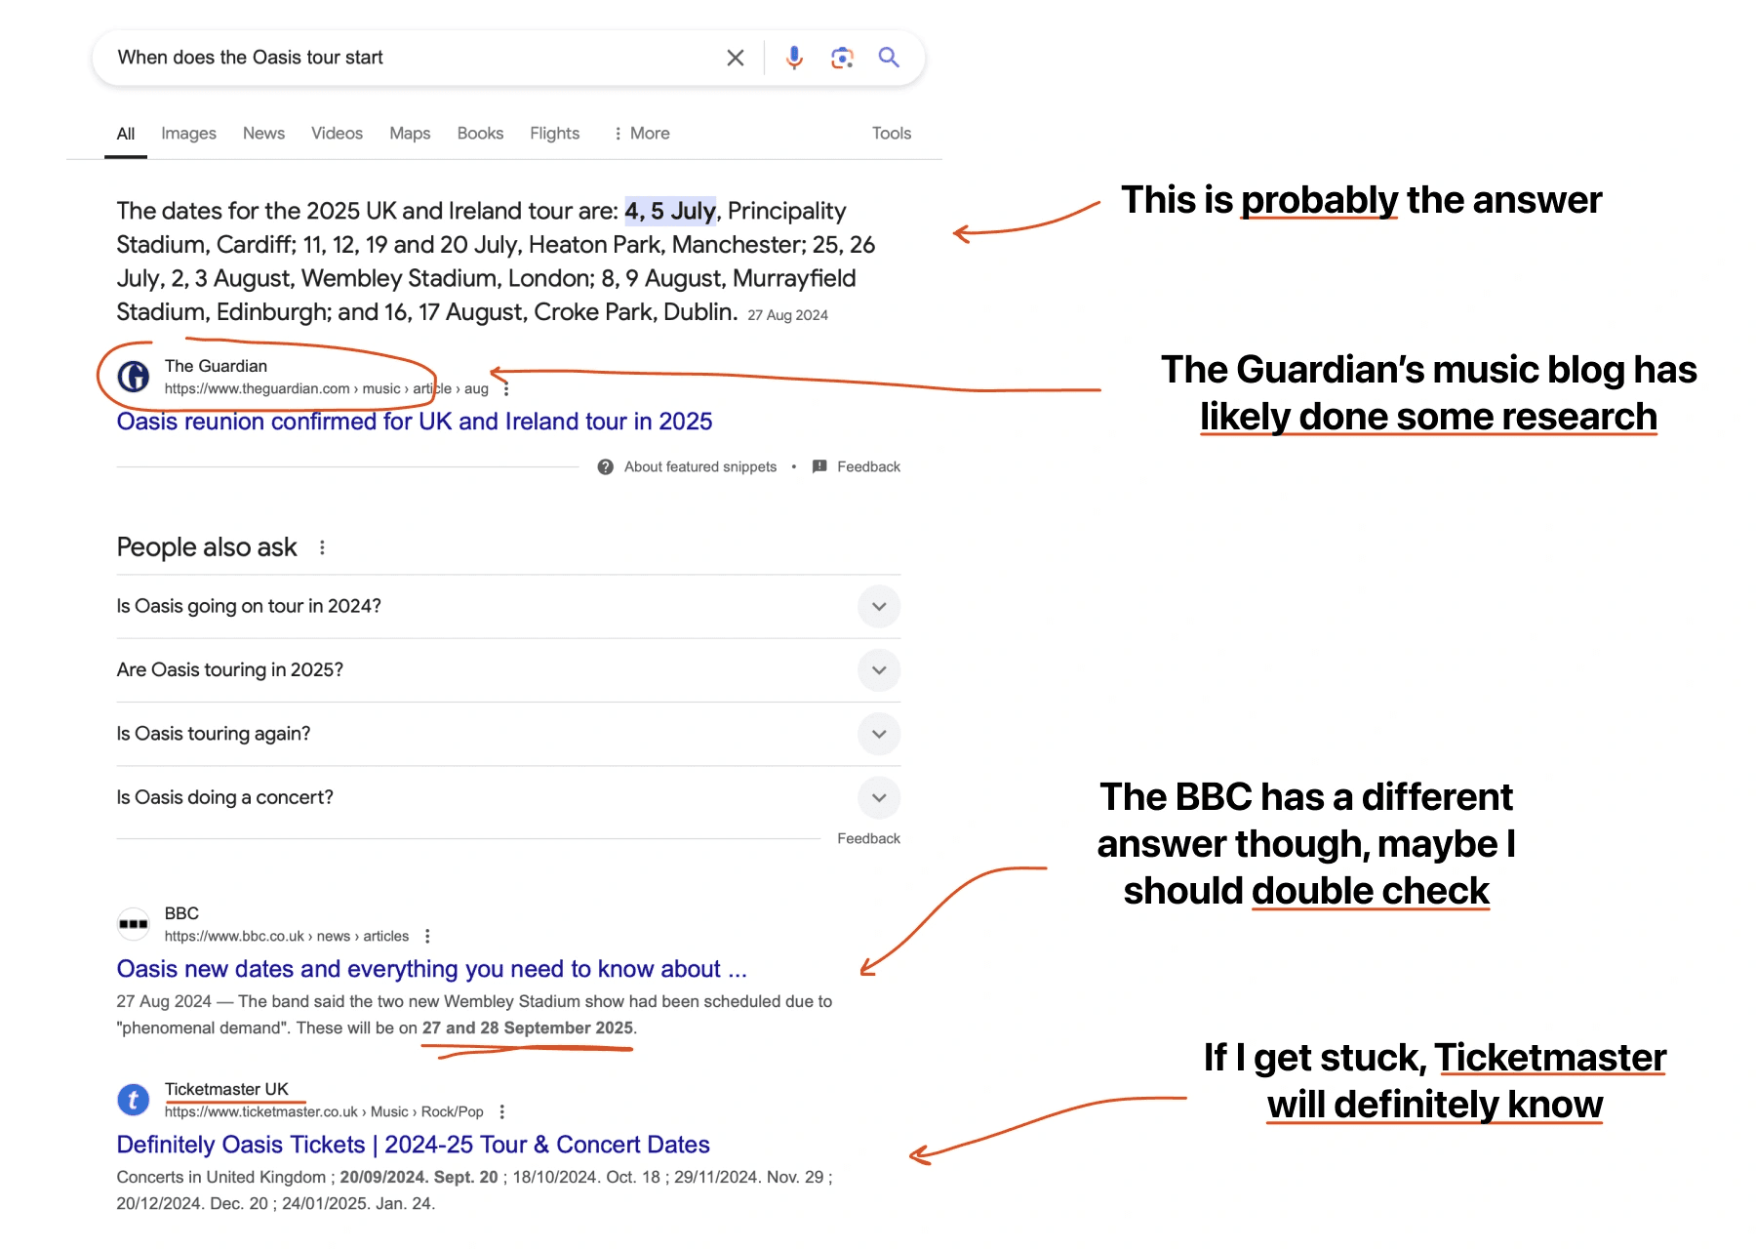Click "The Guardian" source name
1756x1249 pixels.
click(216, 366)
